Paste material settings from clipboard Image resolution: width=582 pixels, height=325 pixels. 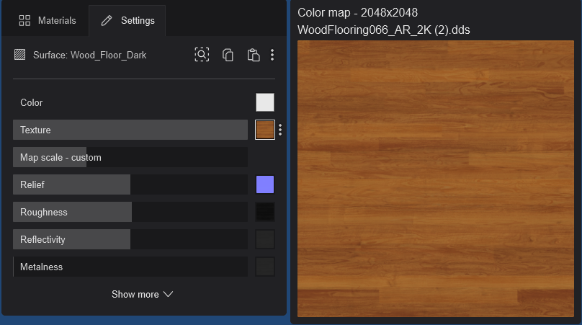tap(253, 55)
